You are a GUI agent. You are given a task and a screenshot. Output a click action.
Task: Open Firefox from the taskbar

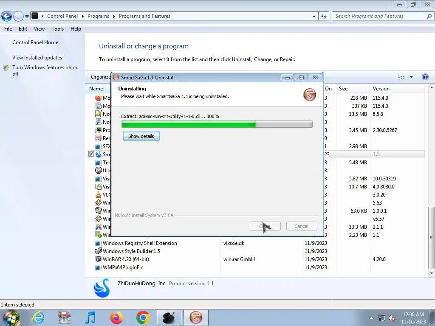pyautogui.click(x=116, y=318)
